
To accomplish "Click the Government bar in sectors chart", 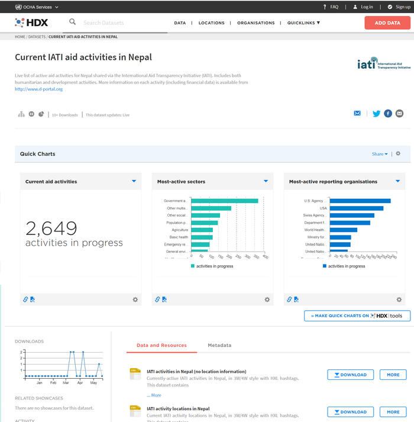I will click(x=225, y=201).
